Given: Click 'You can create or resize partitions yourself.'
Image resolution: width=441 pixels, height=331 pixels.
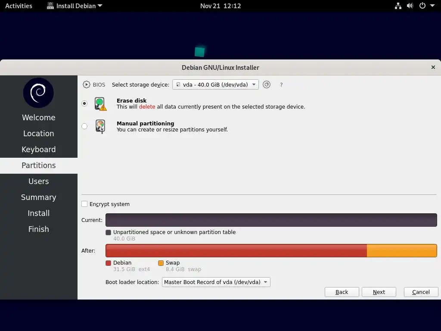Looking at the screenshot, I should point(172,129).
